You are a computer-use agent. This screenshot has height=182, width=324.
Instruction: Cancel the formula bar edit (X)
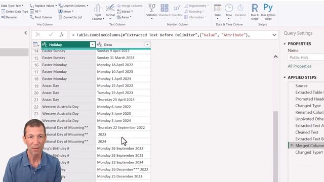coord(38,35)
